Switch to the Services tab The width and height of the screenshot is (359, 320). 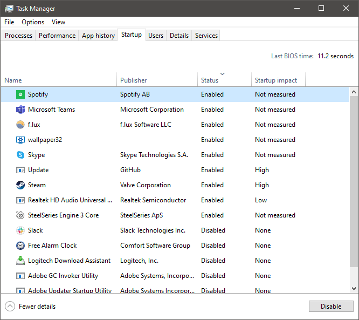[206, 36]
